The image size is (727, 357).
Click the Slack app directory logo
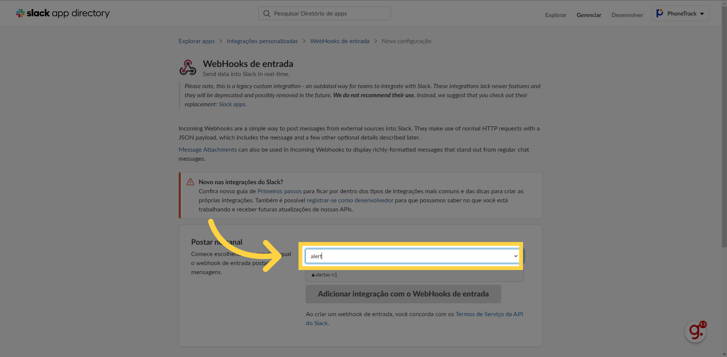pos(63,13)
